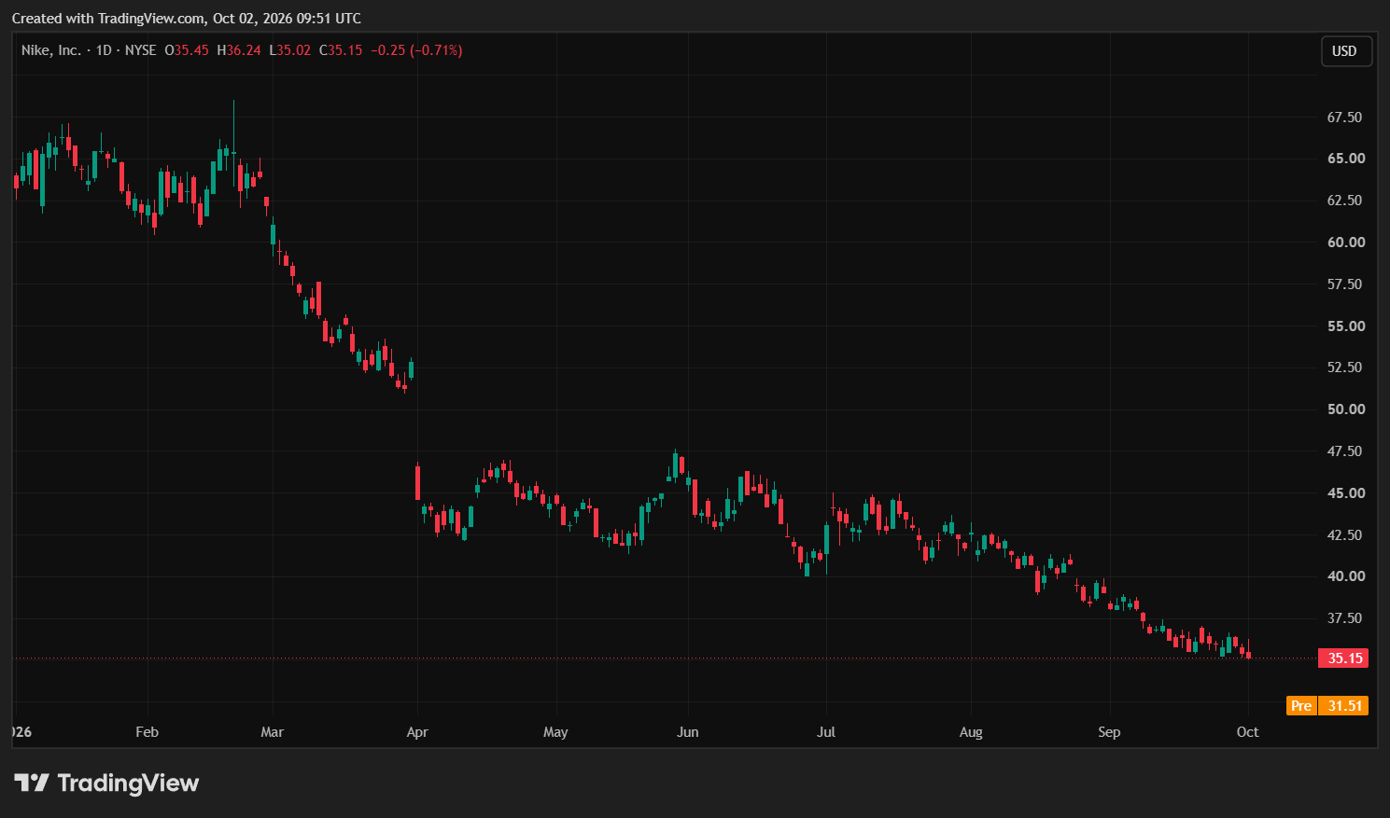Open the USD currency selector
The height and width of the screenshot is (818, 1390).
(x=1346, y=51)
